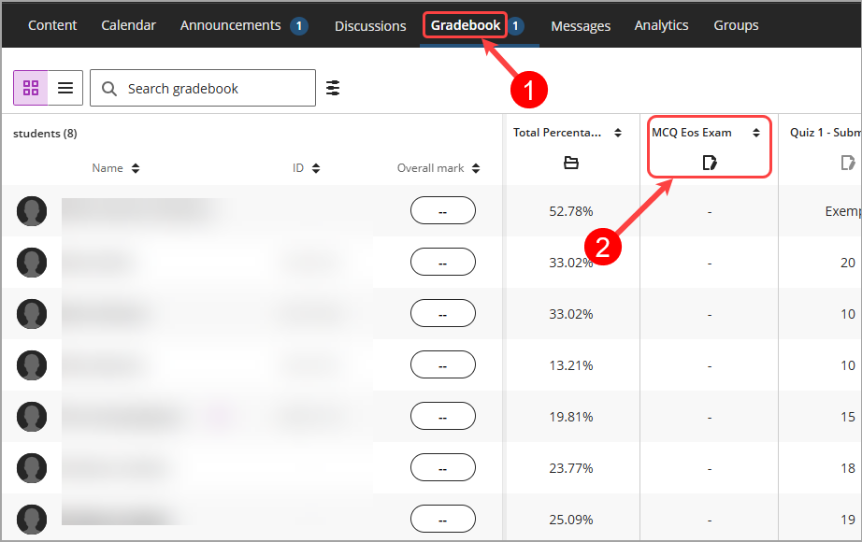Click the magnifying glass search icon
The width and height of the screenshot is (862, 542).
(109, 89)
